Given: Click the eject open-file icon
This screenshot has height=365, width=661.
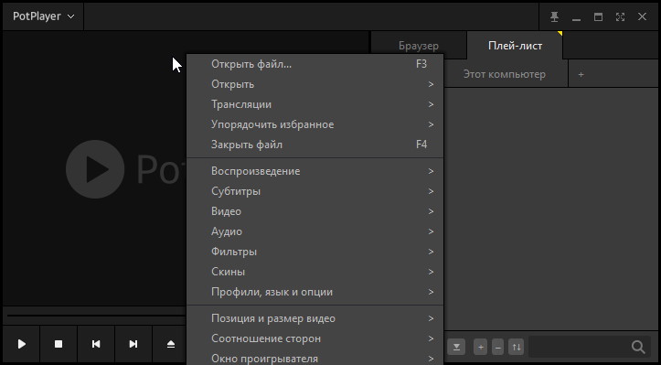Looking at the screenshot, I should coord(170,344).
